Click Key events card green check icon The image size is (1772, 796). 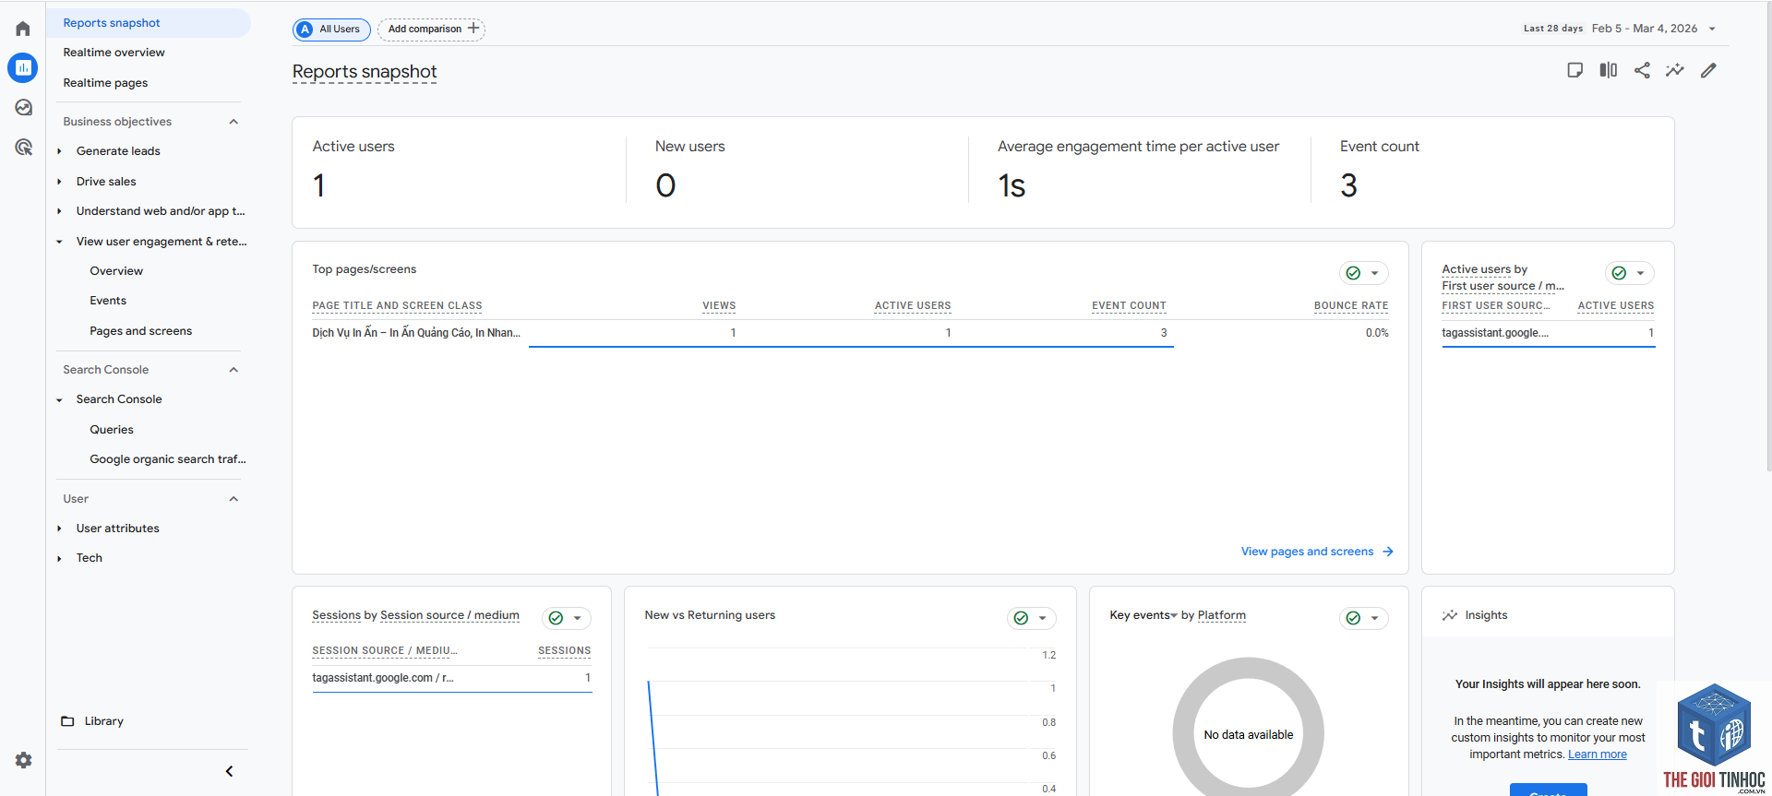pyautogui.click(x=1353, y=618)
